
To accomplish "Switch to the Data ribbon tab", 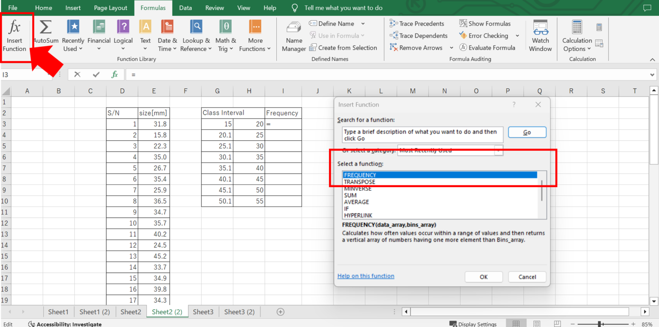I will [185, 8].
